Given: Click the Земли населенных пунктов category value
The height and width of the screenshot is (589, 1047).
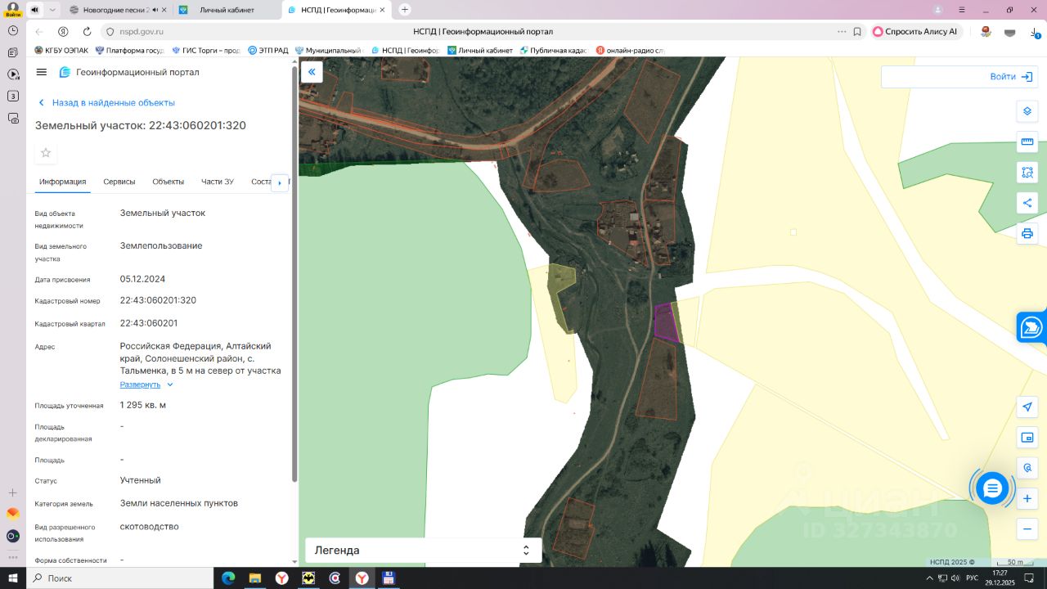Looking at the screenshot, I should pos(179,503).
